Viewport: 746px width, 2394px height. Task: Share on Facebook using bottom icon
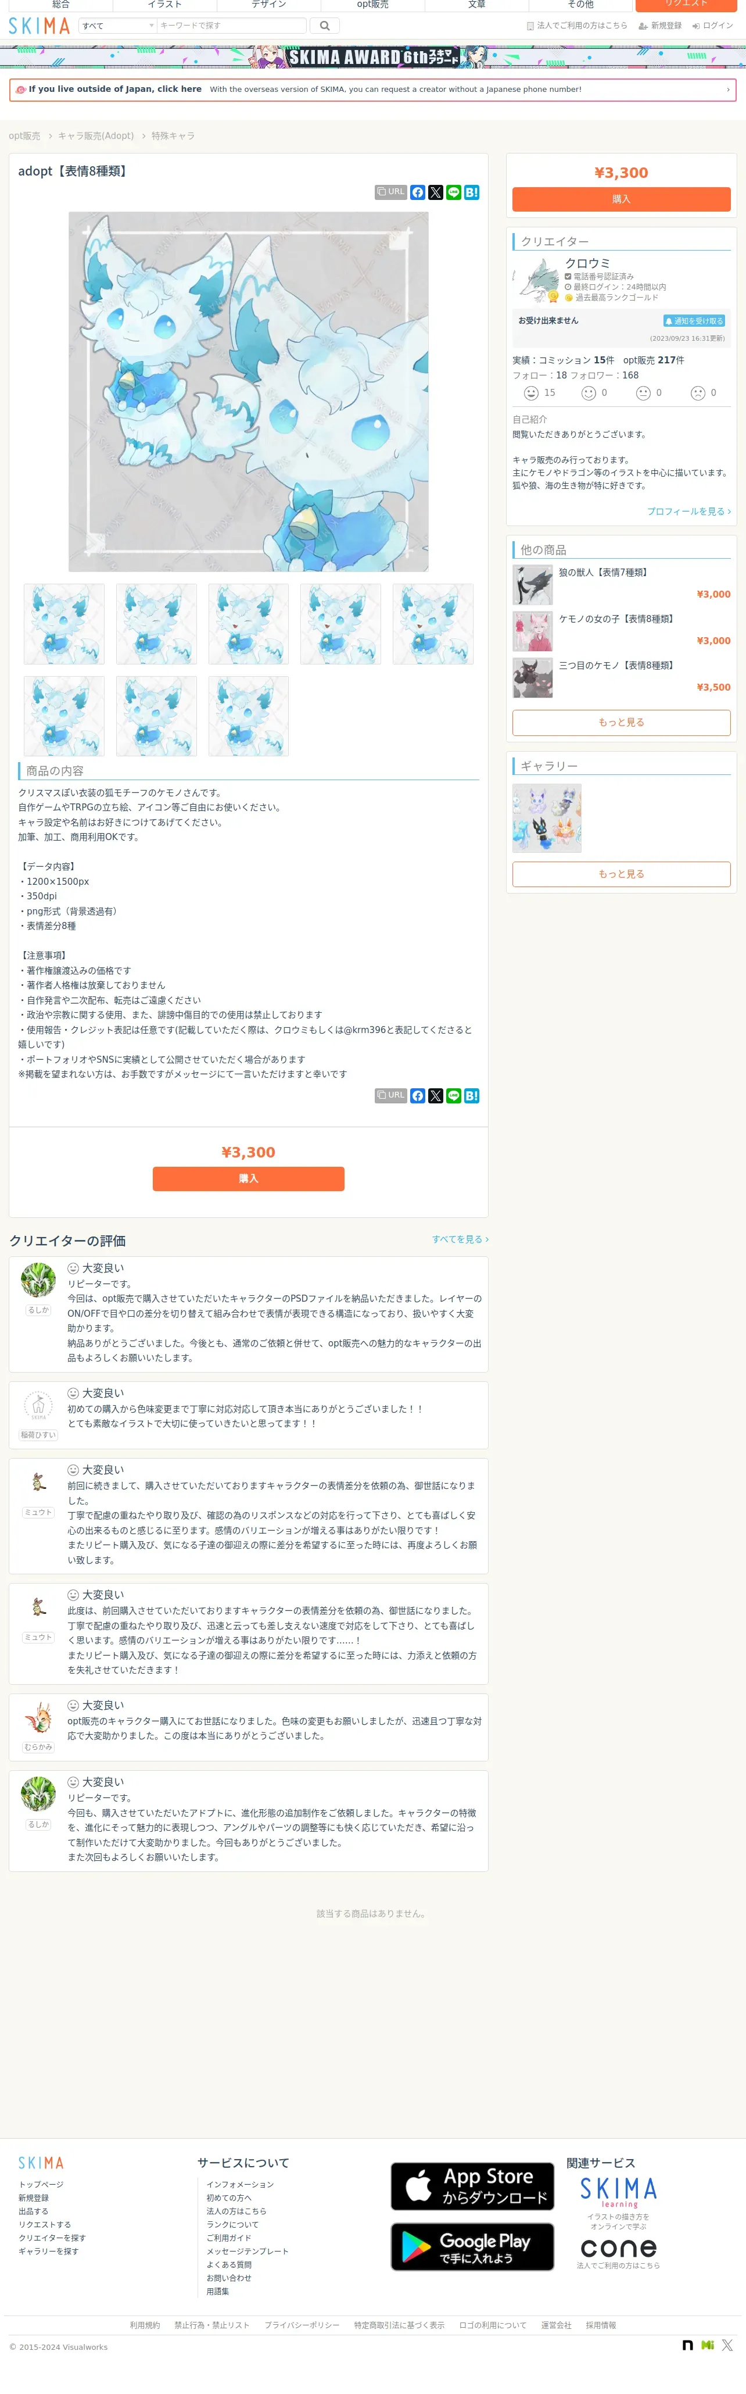(418, 1096)
